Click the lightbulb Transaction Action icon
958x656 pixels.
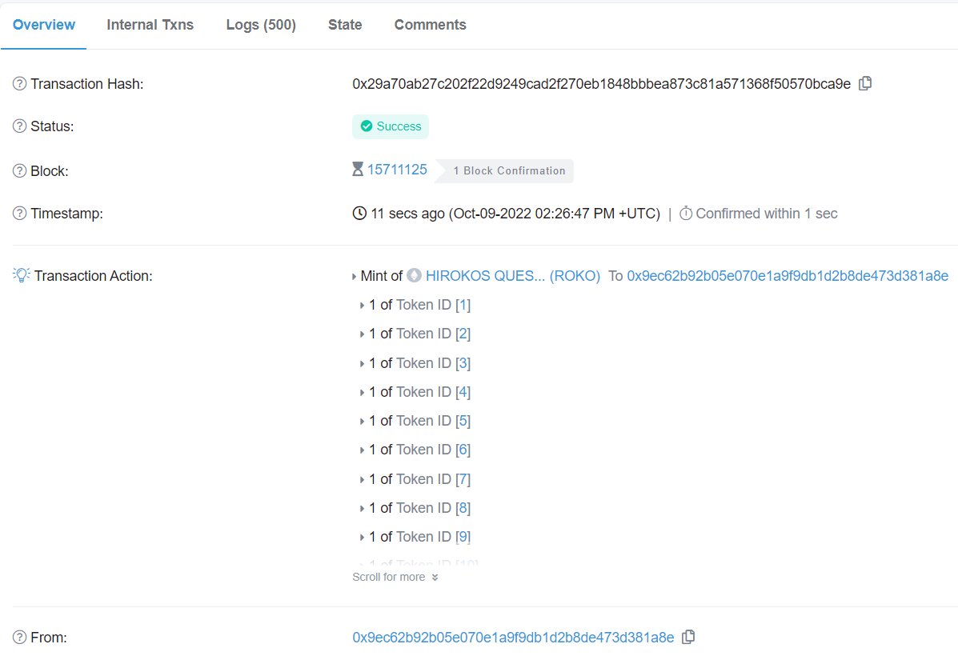pos(22,275)
